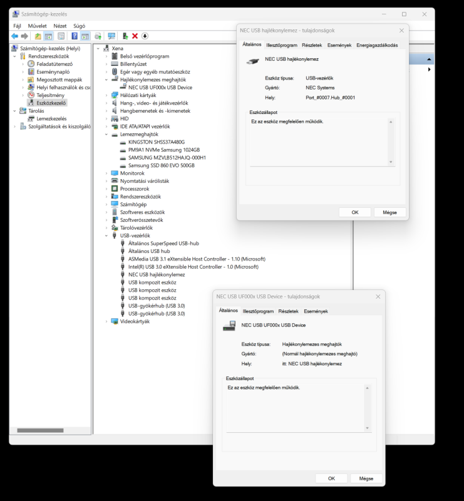Screen dimensions: 464x501
Task: Click OK in NEC USB hajlékonylemez properties dialog
Action: click(355, 212)
